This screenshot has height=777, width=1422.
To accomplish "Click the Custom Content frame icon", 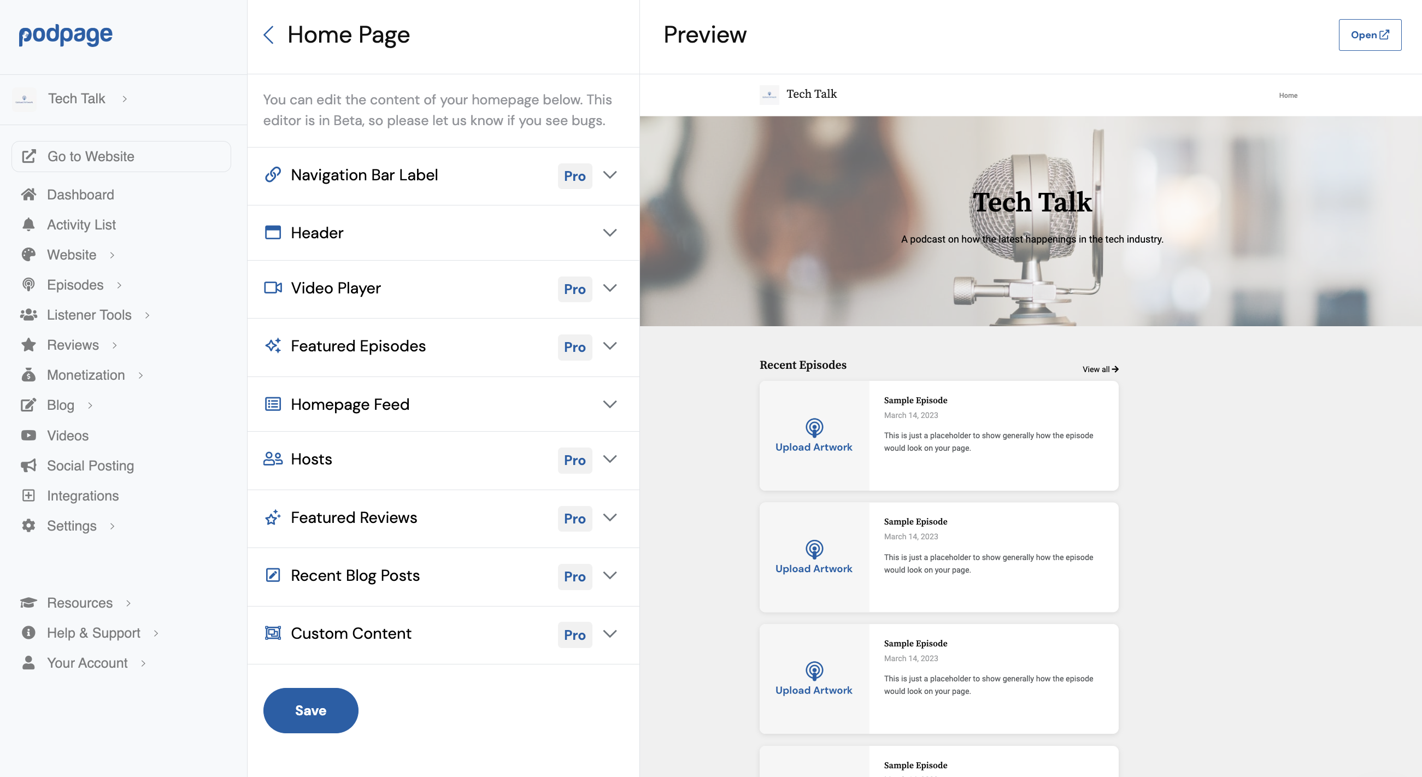I will (x=273, y=633).
